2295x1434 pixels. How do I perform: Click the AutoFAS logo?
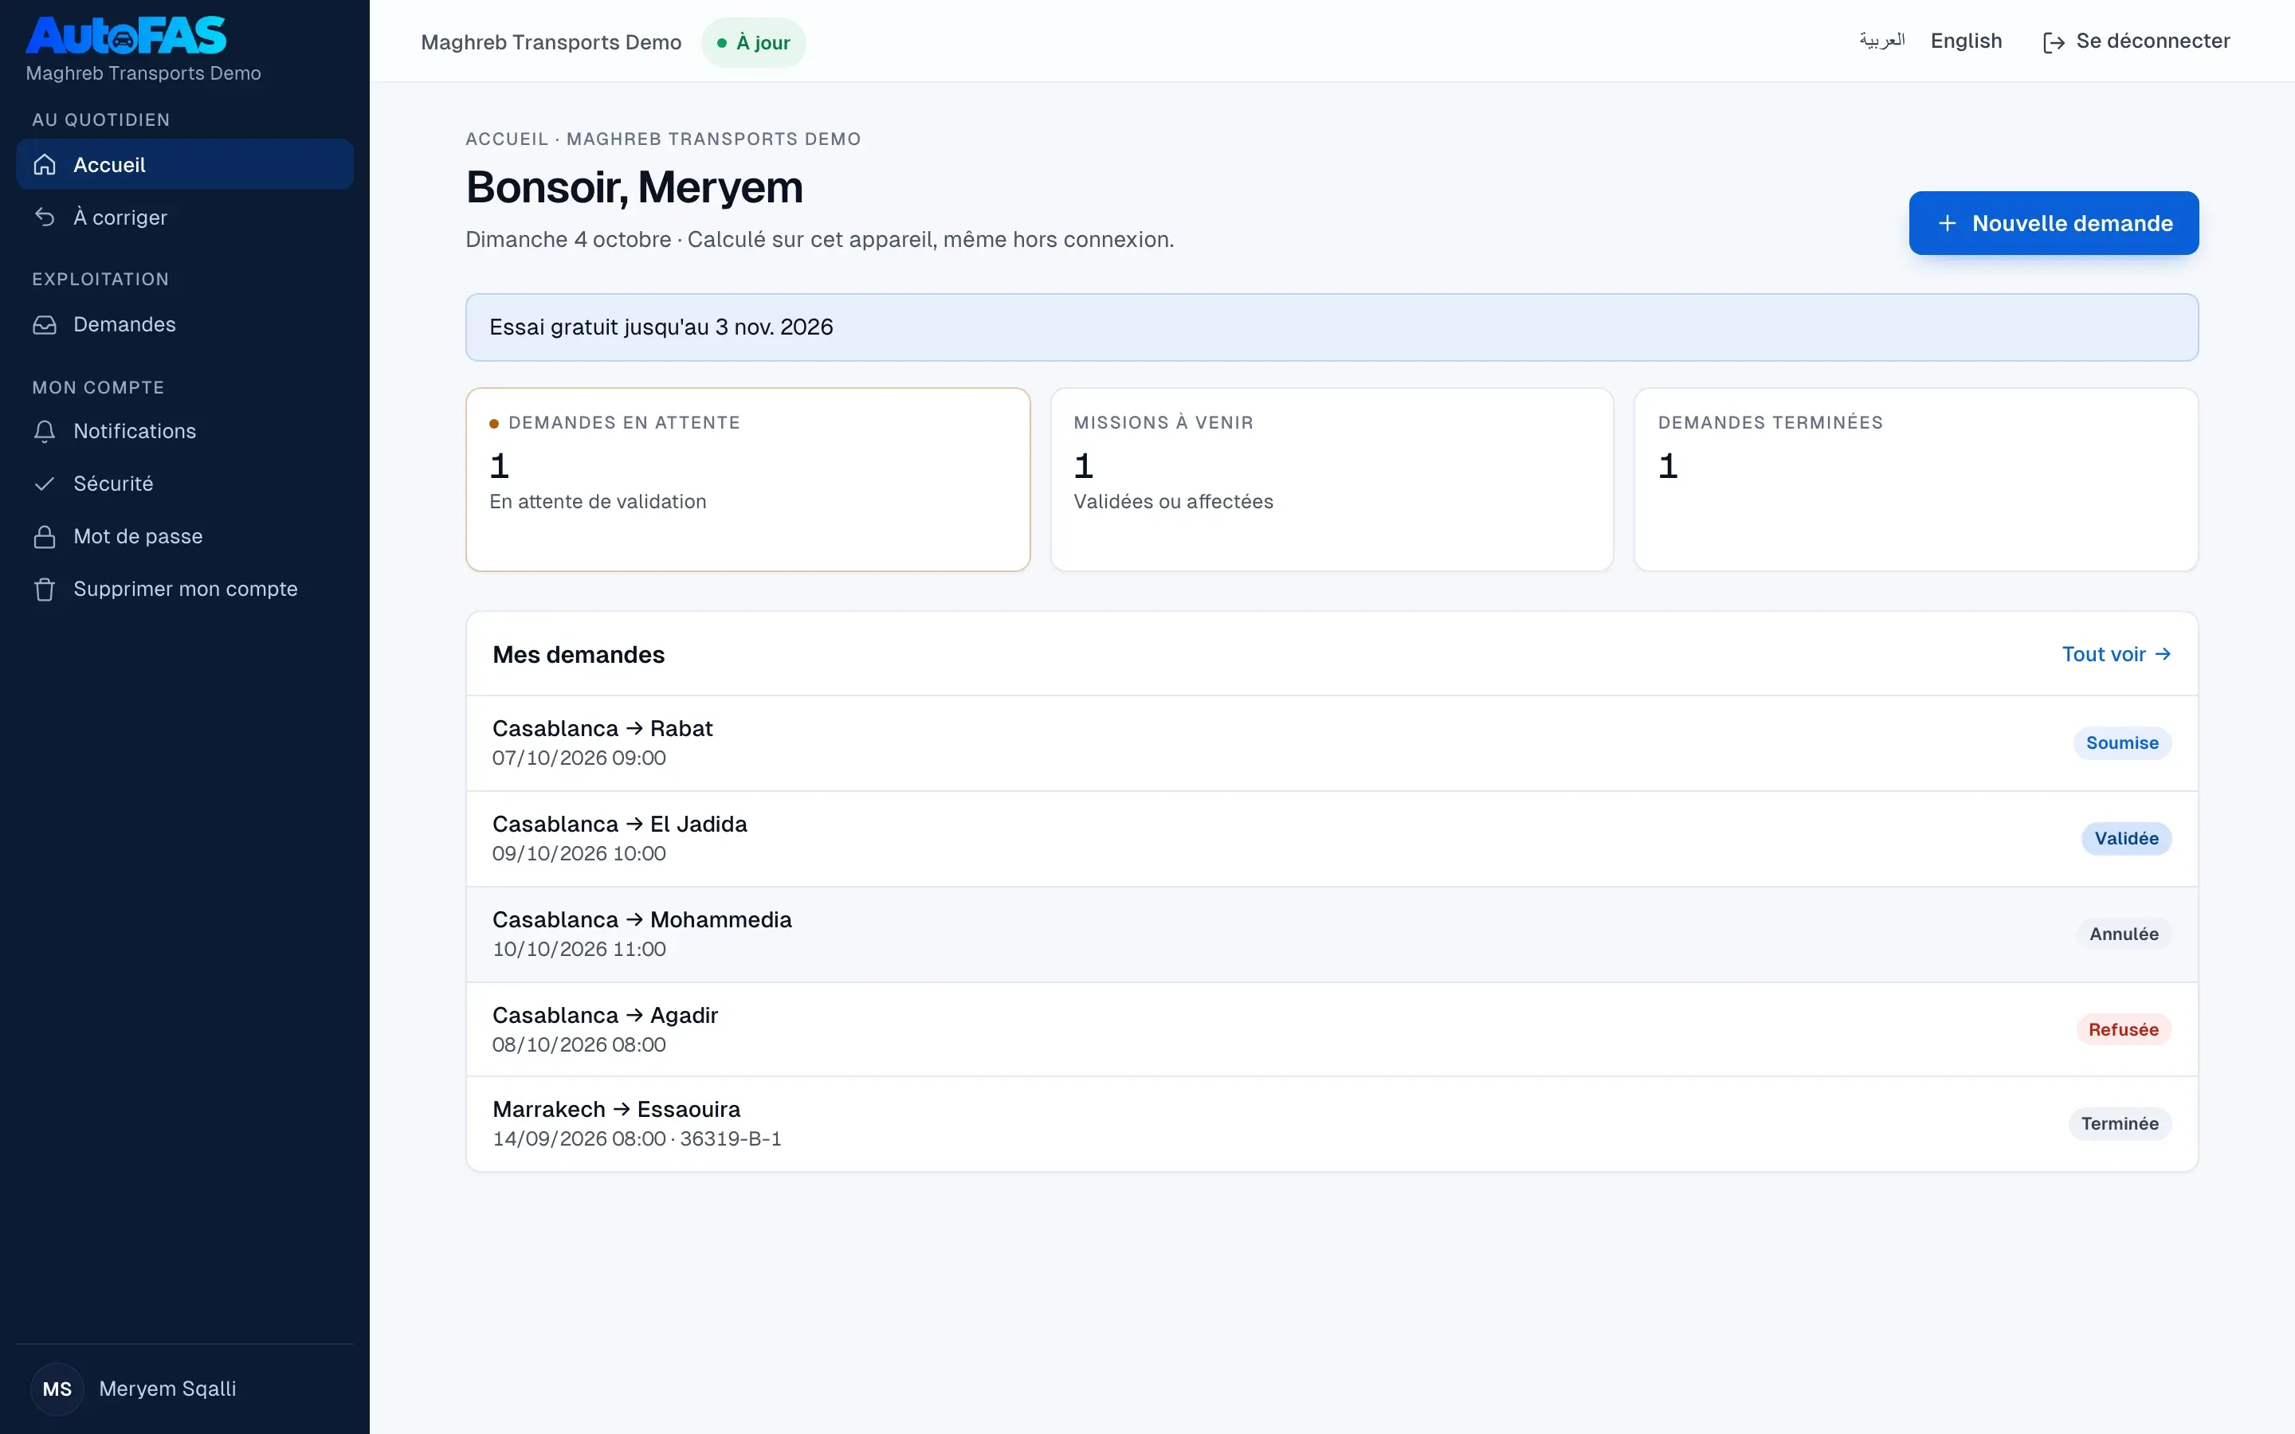click(x=126, y=36)
